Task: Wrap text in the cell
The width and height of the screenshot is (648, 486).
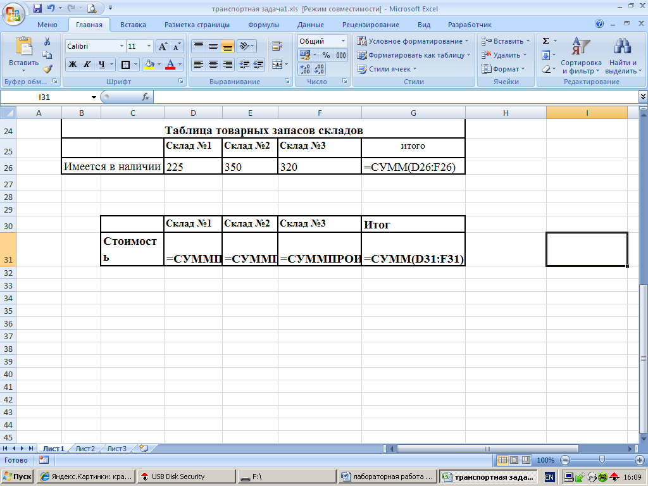Action: click(x=277, y=46)
